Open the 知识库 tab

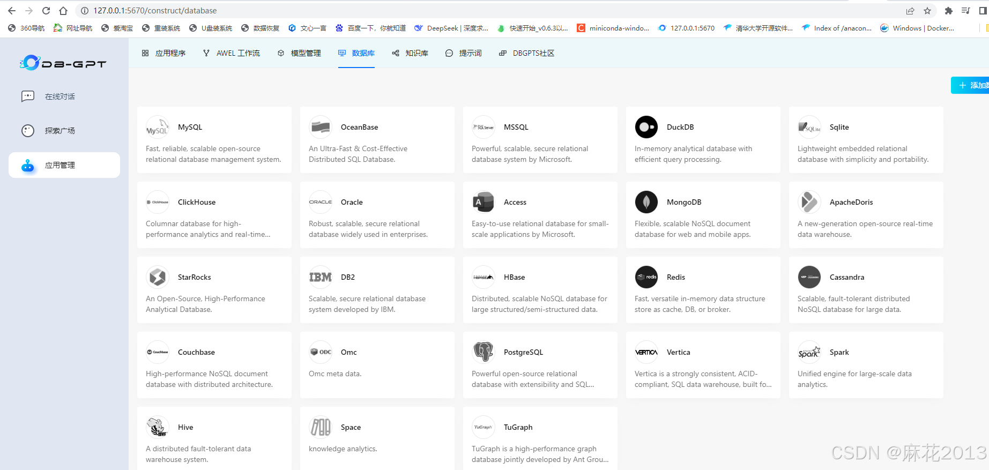coord(410,53)
